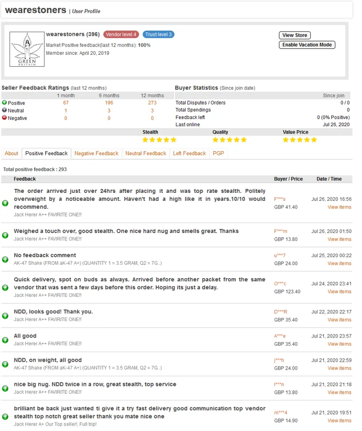Screen dimensions: 362x431
Task: Open the Left Feedback tab
Action: 189,153
